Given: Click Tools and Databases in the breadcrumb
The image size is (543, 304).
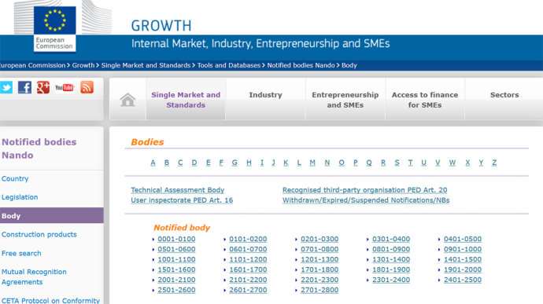Looking at the screenshot, I should (228, 65).
